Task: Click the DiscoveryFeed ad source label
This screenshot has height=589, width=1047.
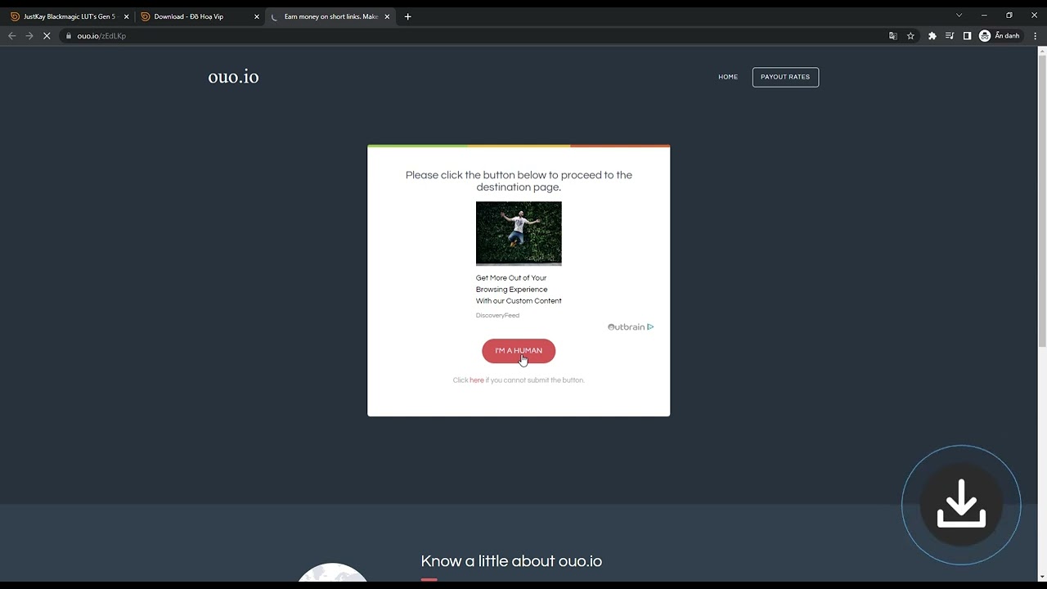Action: pyautogui.click(x=497, y=316)
